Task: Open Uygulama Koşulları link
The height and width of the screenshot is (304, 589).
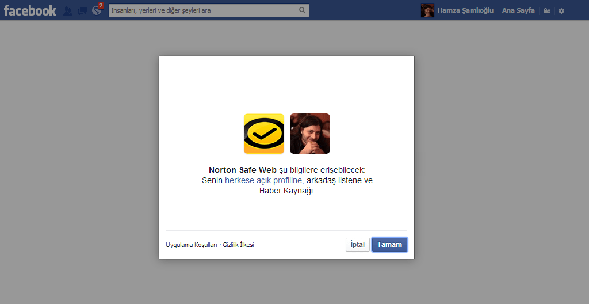Action: coord(192,245)
